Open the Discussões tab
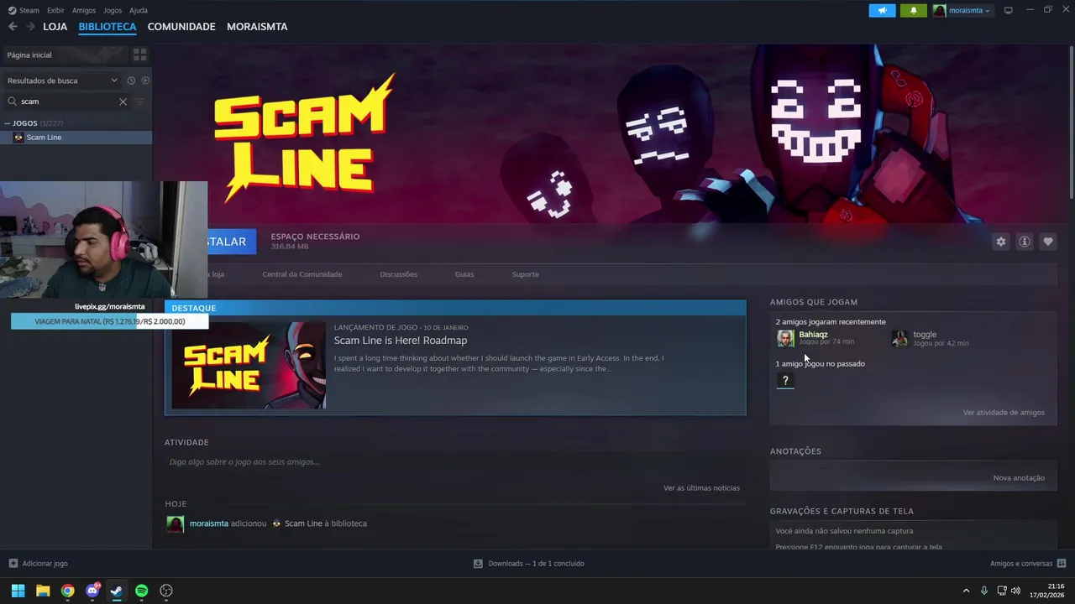The image size is (1075, 604). click(398, 274)
